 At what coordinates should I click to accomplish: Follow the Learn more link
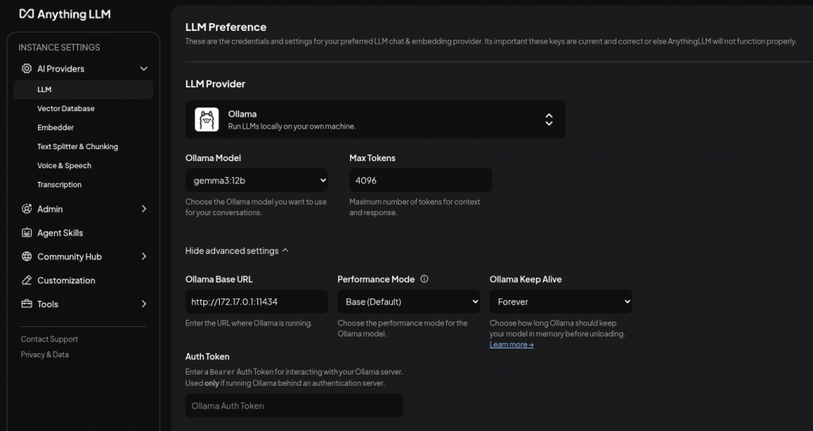click(511, 344)
